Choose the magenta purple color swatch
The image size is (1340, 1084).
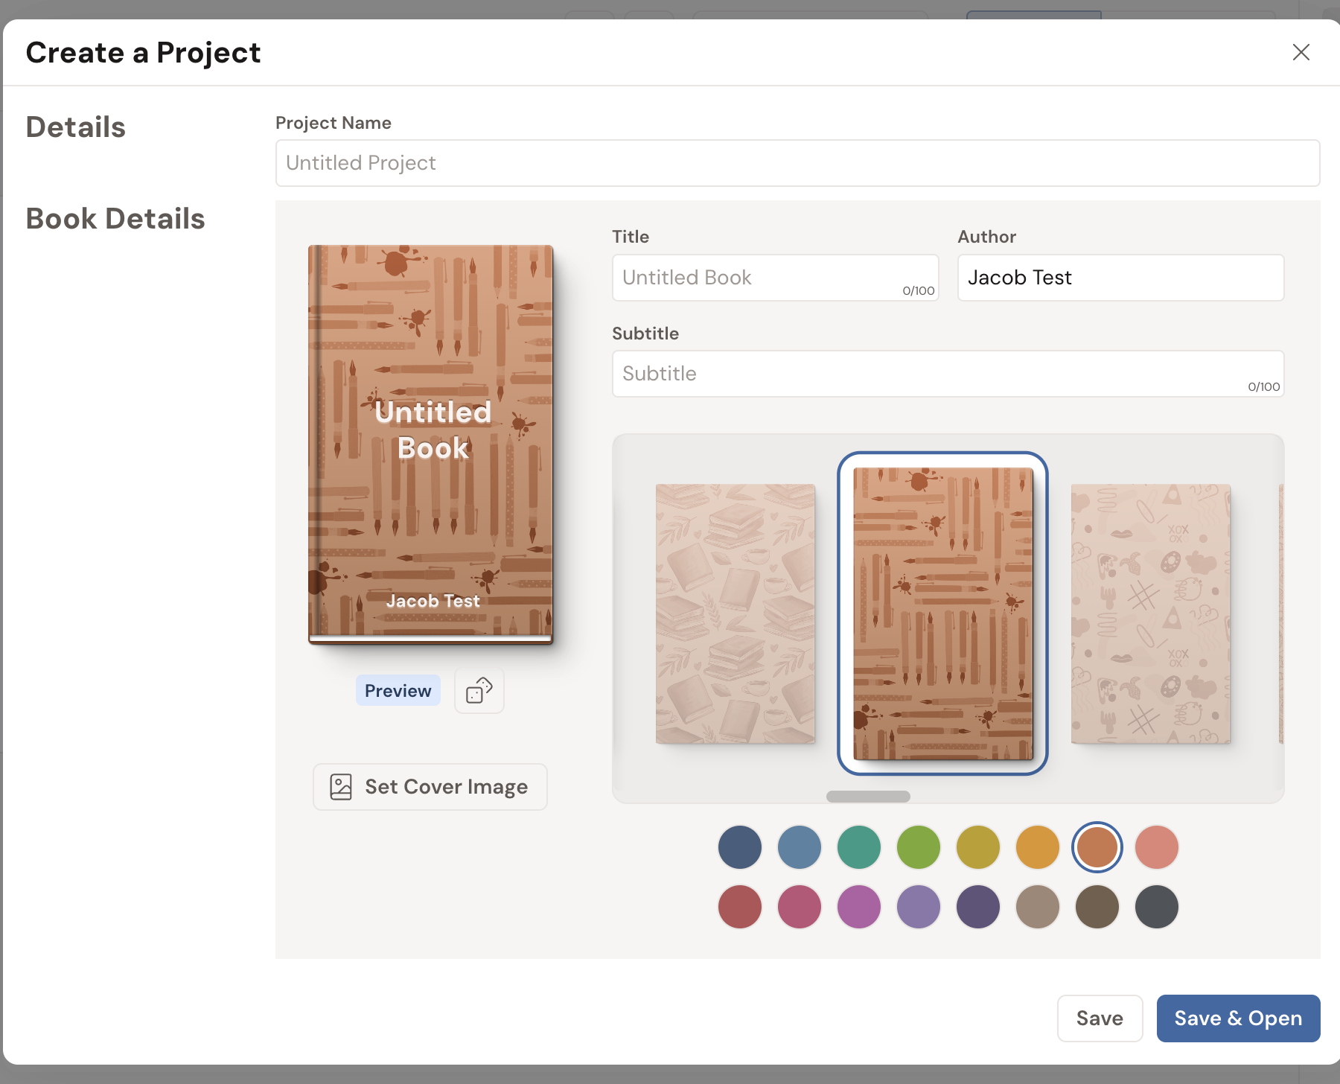pyautogui.click(x=859, y=907)
